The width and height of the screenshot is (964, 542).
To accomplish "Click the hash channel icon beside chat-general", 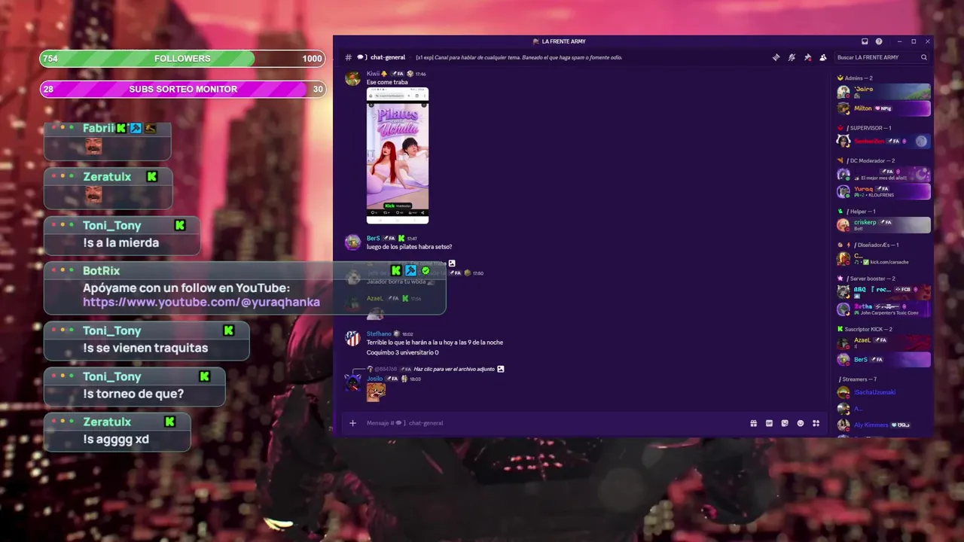I will pos(349,57).
